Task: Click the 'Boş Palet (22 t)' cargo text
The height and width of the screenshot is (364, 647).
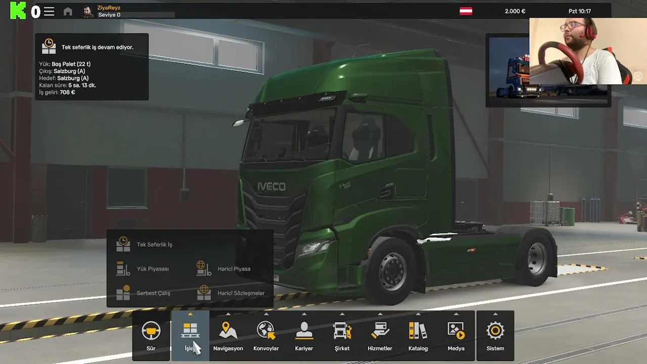Action: pos(71,64)
